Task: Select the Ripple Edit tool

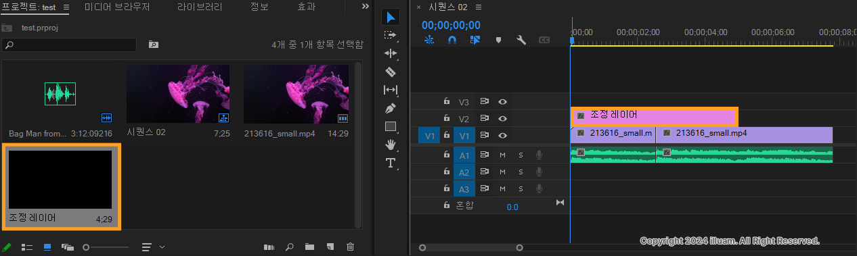Action: [x=391, y=53]
